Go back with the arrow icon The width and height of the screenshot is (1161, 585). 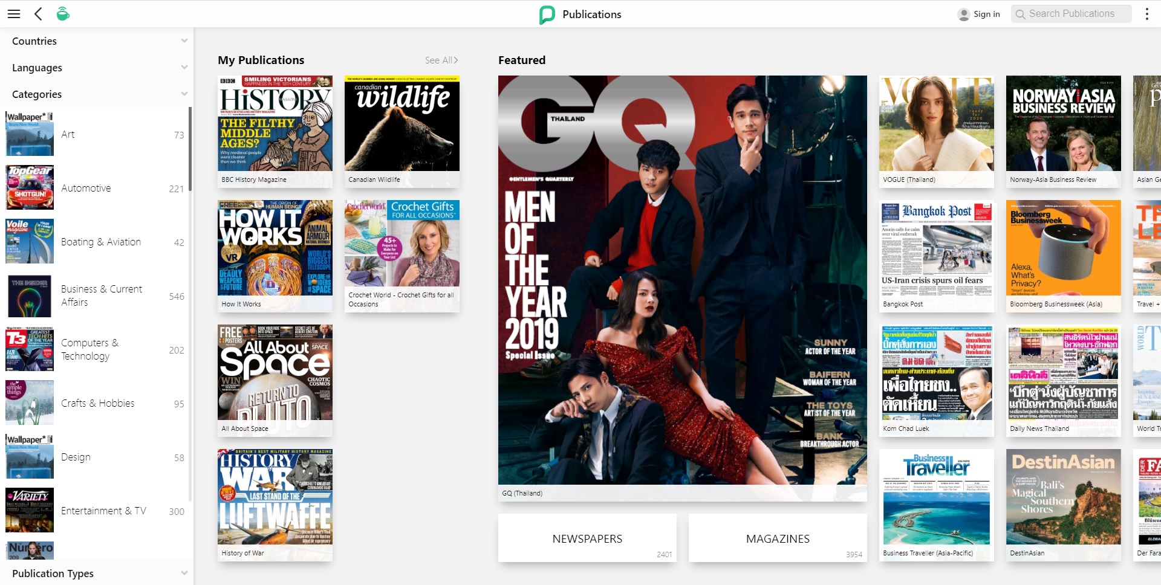click(38, 14)
